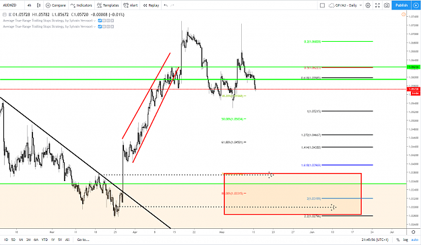This screenshot has width=421, height=245.
Task: Take a chart snapshot with camera icon
Action: point(387,5)
